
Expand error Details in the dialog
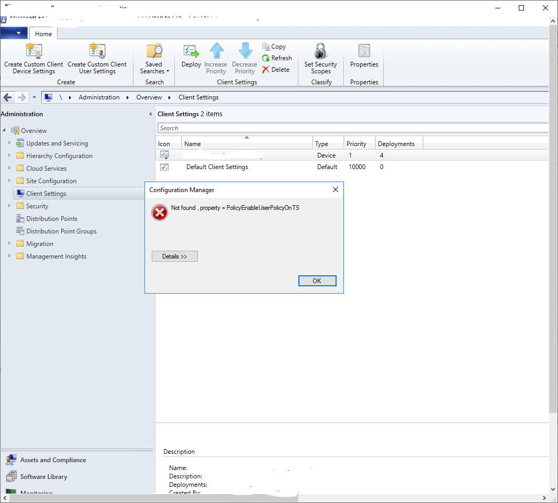175,256
